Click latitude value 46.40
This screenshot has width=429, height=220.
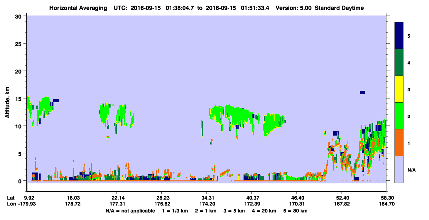(296, 198)
